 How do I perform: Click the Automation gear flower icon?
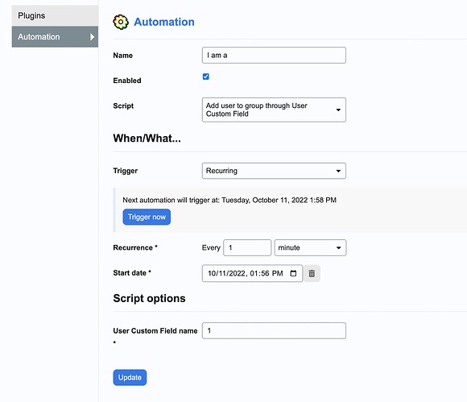(x=121, y=22)
